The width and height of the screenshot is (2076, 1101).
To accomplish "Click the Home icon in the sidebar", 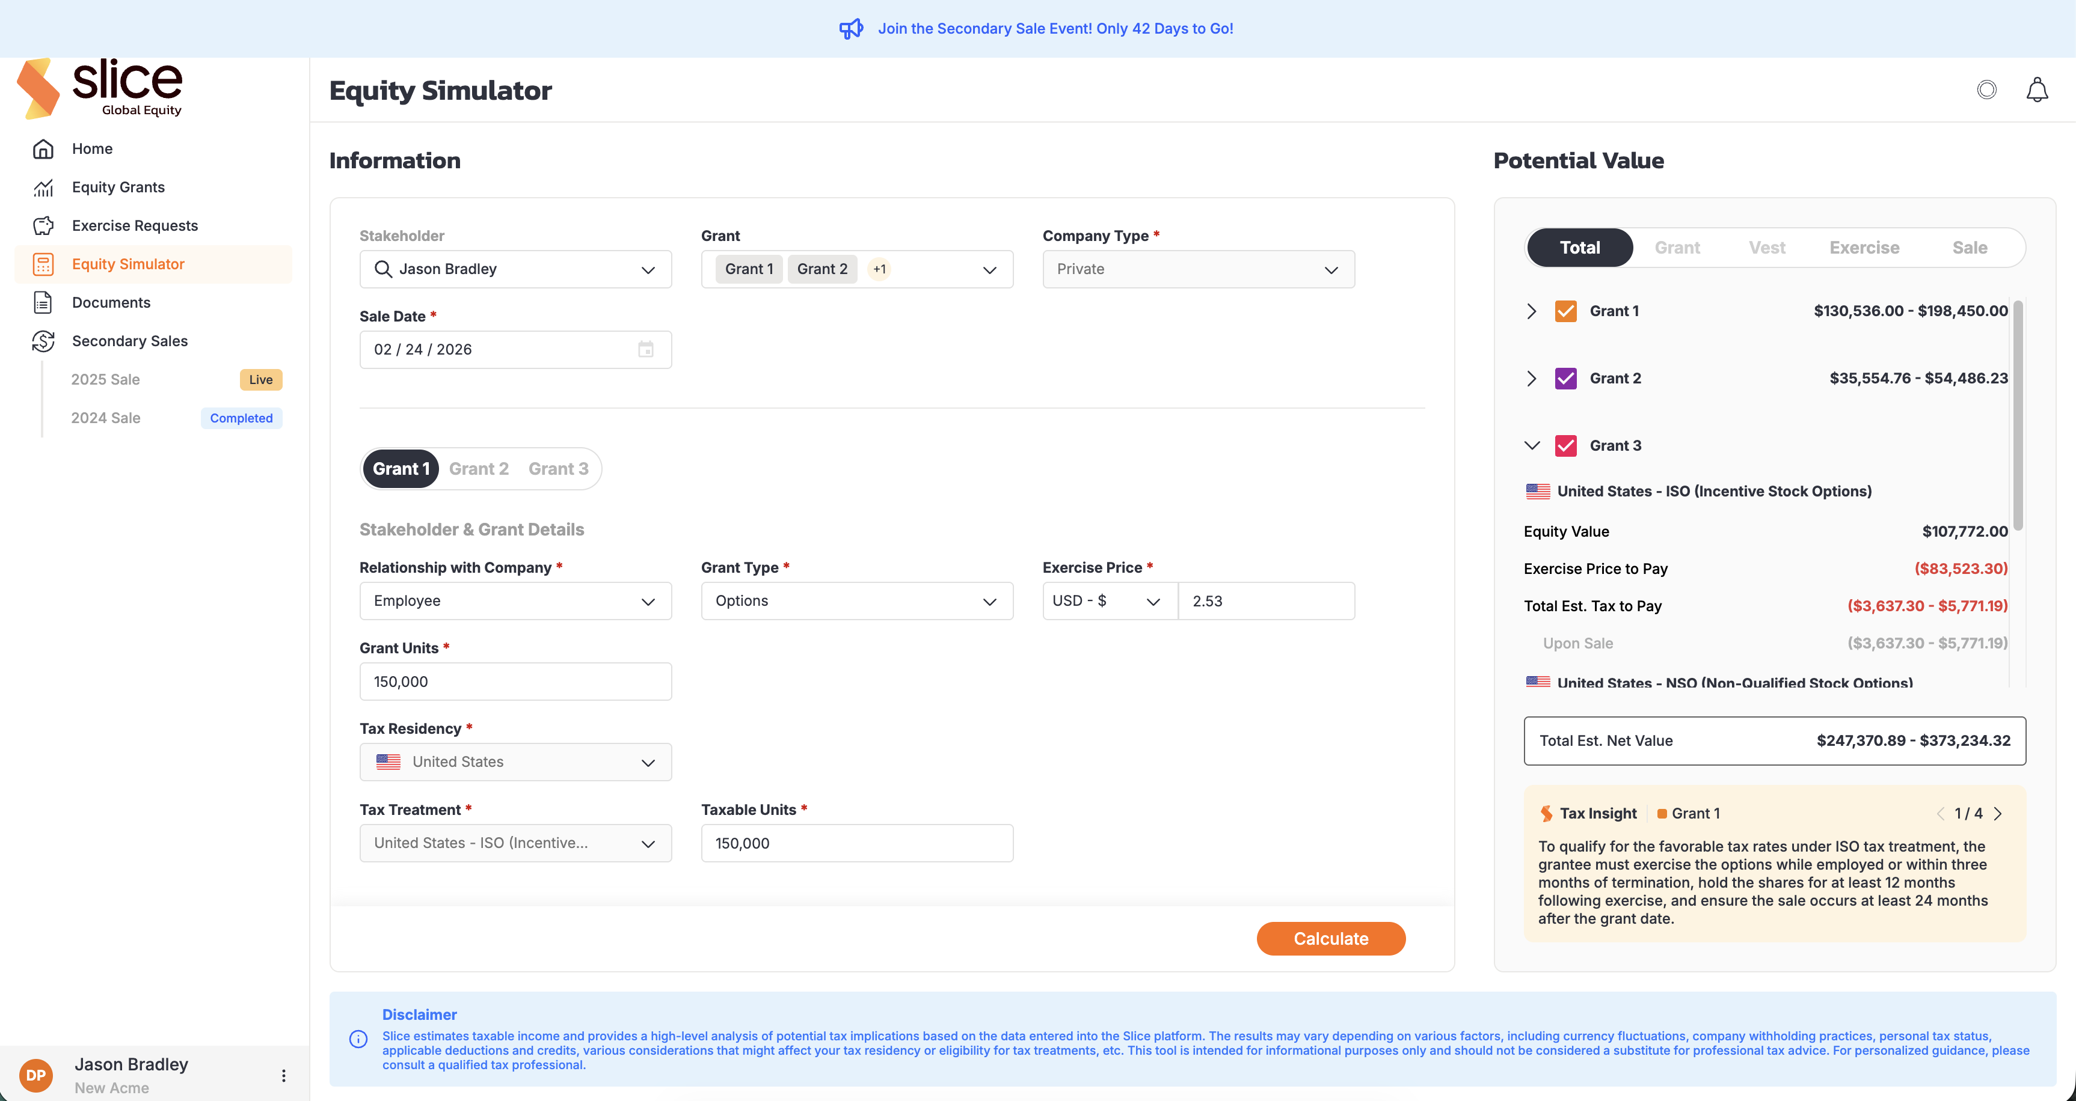I will [43, 149].
